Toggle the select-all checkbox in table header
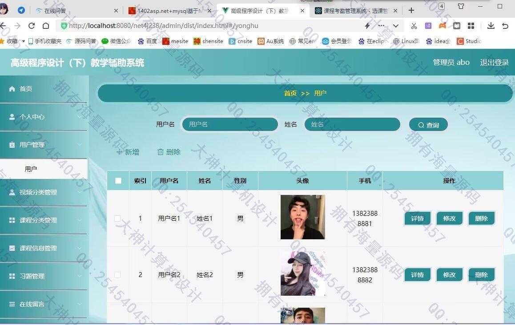The image size is (515, 325). pyautogui.click(x=118, y=181)
